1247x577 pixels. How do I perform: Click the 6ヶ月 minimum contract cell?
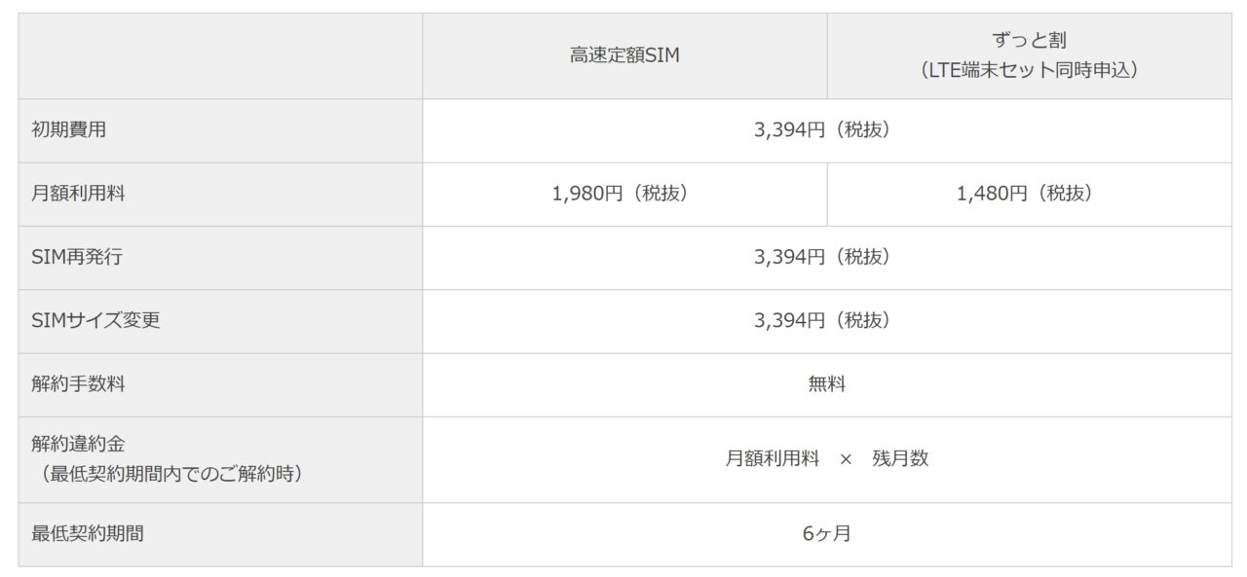click(826, 533)
